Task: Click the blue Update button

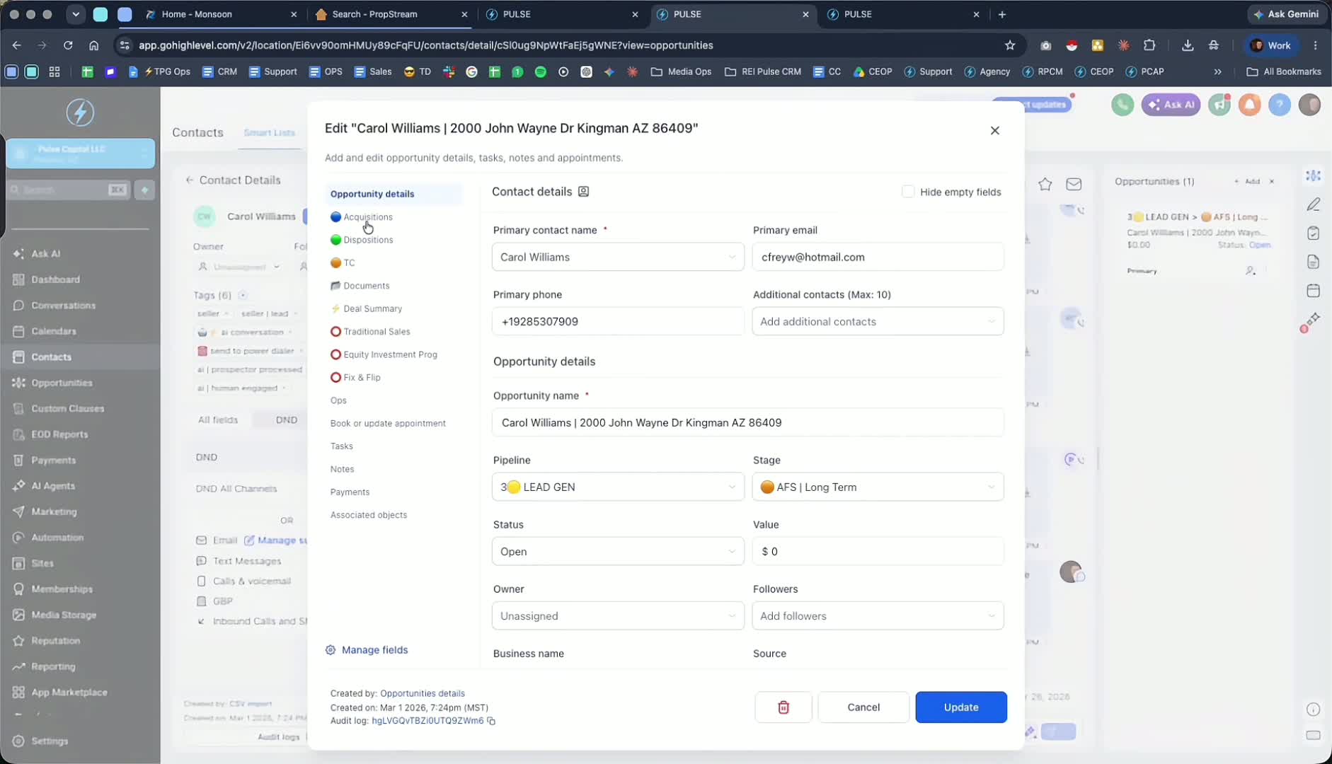Action: tap(961, 707)
